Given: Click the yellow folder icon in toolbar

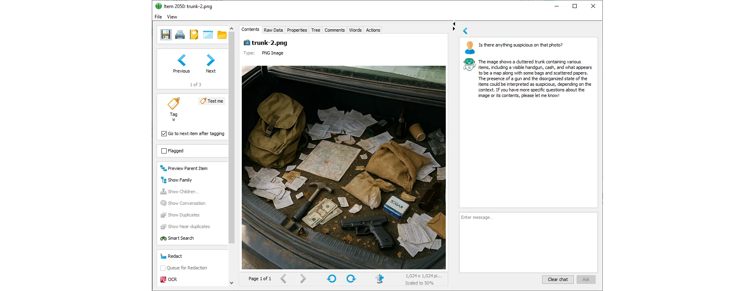Looking at the screenshot, I should [222, 34].
